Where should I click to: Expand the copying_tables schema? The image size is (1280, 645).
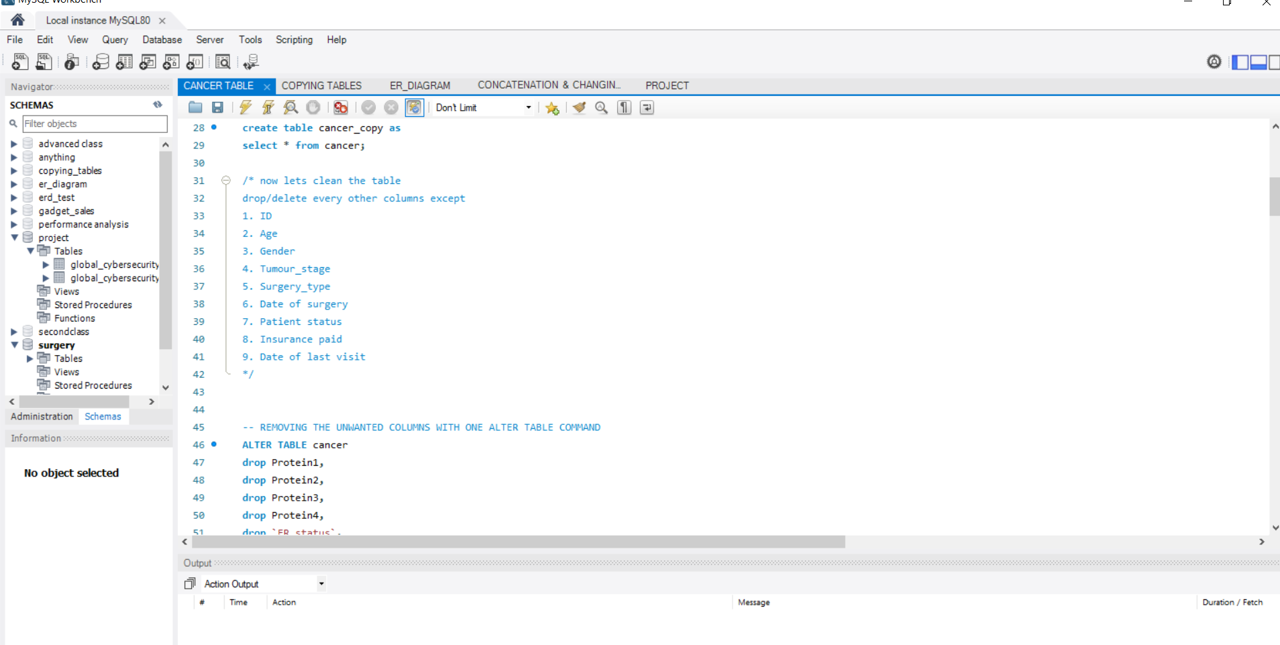pyautogui.click(x=13, y=170)
